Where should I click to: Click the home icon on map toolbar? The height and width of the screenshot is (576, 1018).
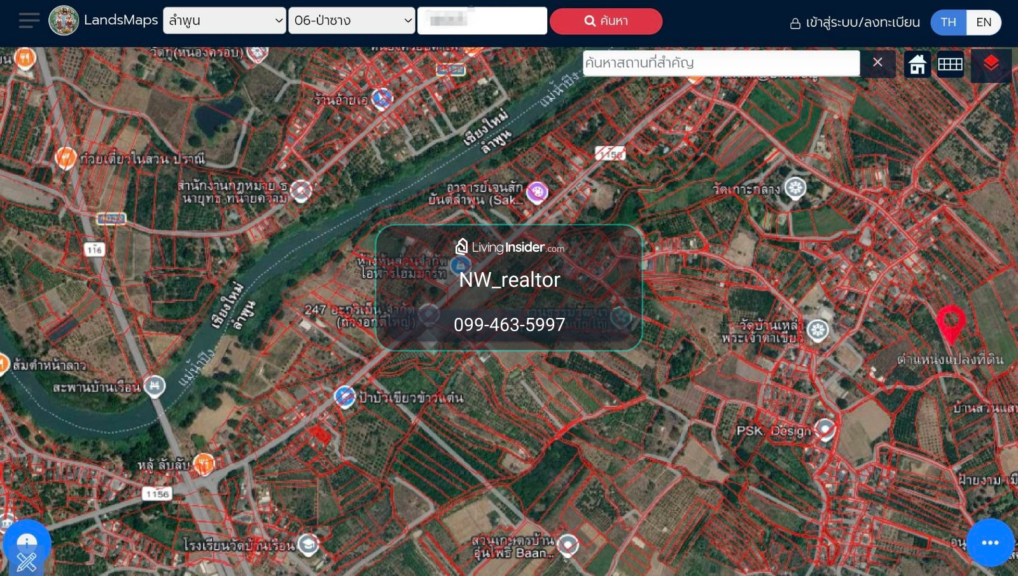coord(917,64)
